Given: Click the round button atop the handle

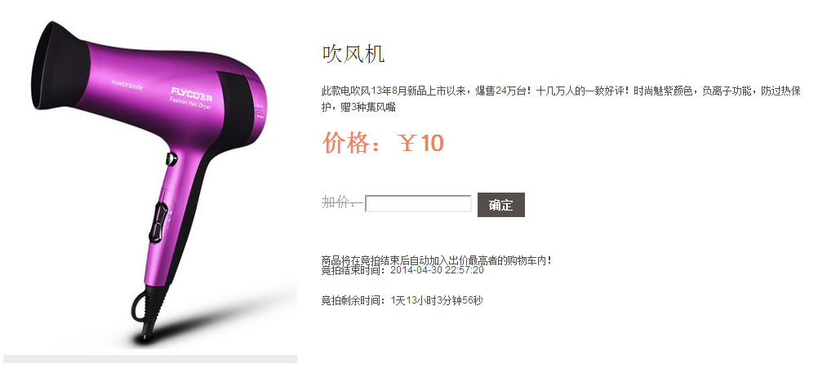Looking at the screenshot, I should [x=171, y=157].
